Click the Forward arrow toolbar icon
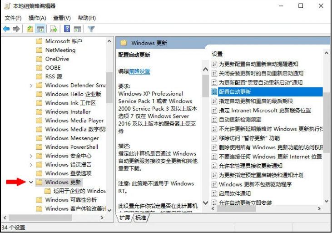The image size is (332, 233). (x=16, y=29)
